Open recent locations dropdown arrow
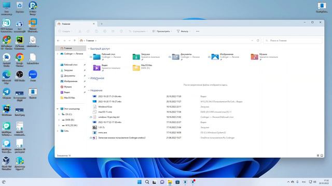Screen dimensions: 332x186 [x=70, y=40]
